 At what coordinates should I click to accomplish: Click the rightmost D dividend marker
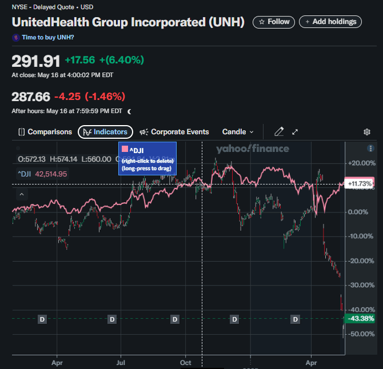tap(296, 319)
